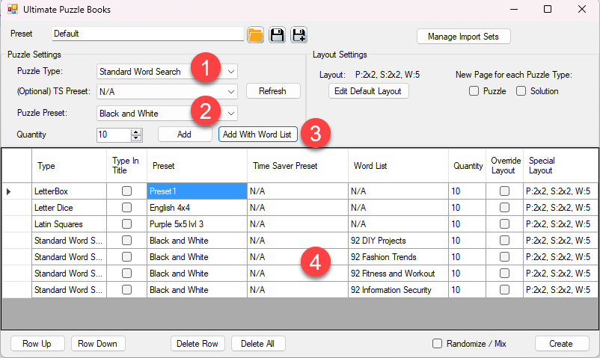This screenshot has width=600, height=358.
Task: Click the Time Saver Preset column header
Action: coord(297,166)
